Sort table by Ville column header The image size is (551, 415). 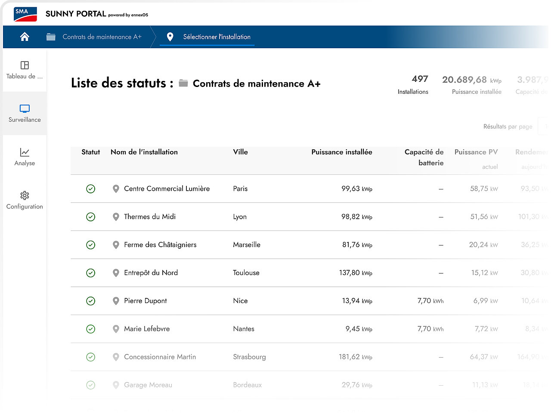240,152
